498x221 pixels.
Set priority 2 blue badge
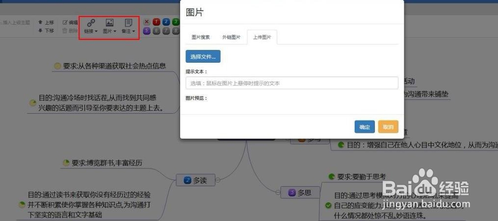166,22
